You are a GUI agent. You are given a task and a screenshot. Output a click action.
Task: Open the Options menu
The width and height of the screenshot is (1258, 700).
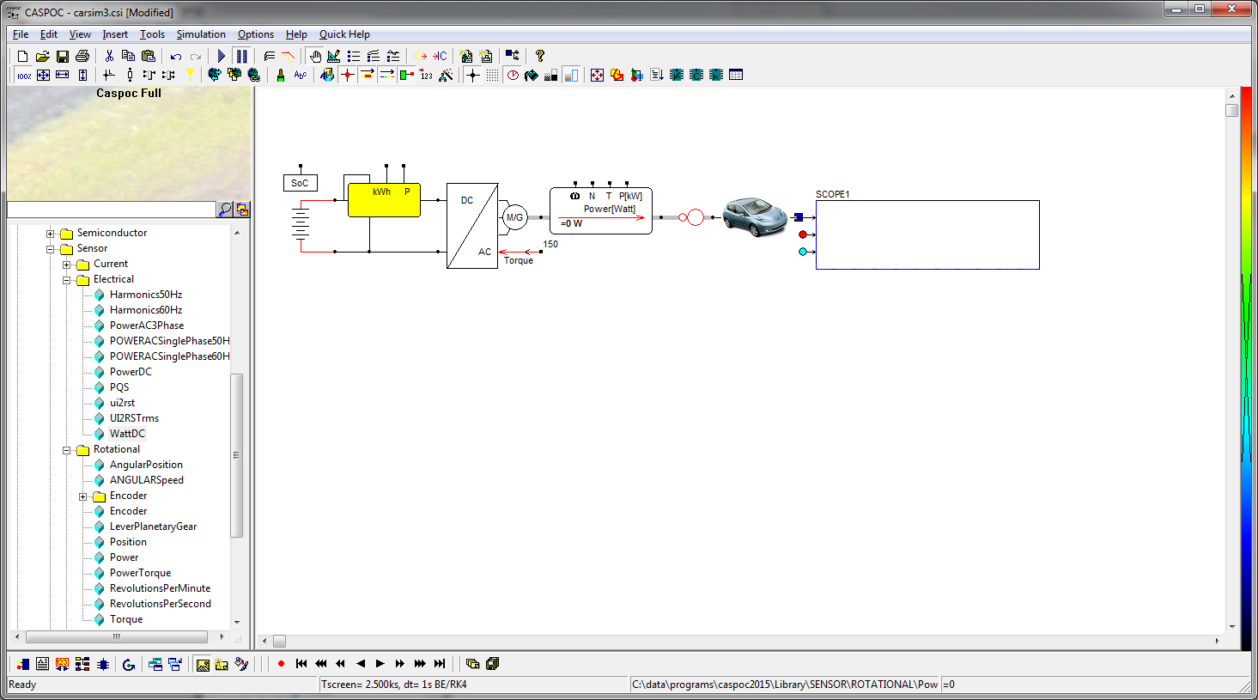pos(256,34)
